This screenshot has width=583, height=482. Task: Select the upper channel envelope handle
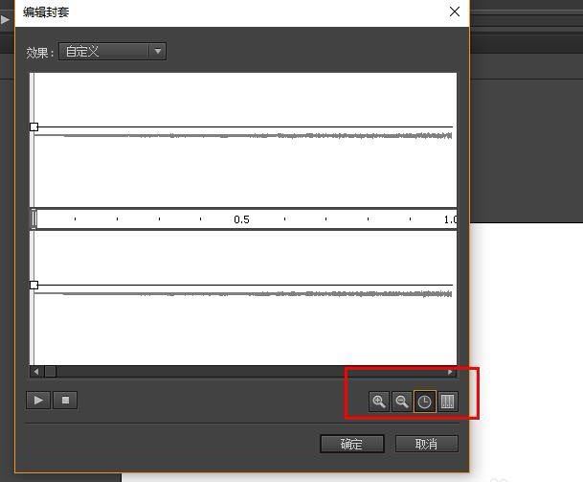pos(34,126)
